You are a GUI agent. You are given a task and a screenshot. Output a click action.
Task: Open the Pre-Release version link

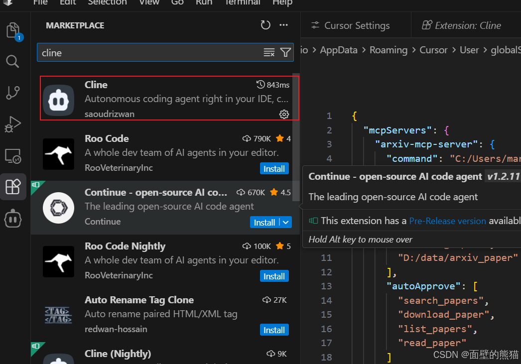coord(447,221)
